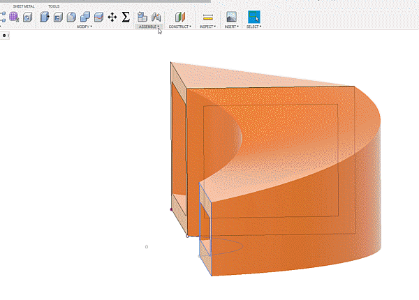Select the purple Create Form tool

click(x=14, y=17)
